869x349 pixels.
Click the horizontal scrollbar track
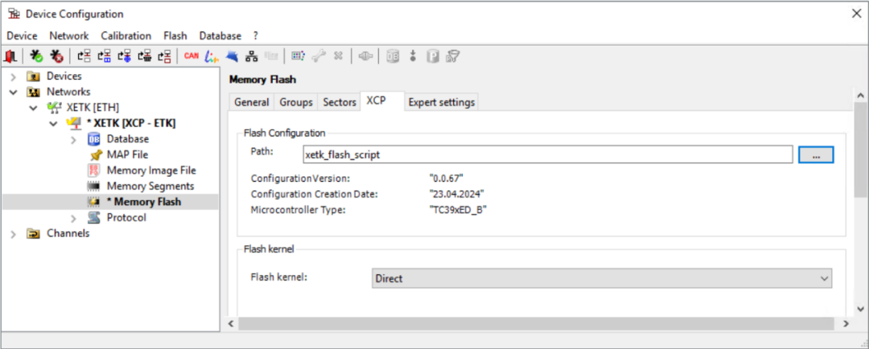tap(536, 323)
